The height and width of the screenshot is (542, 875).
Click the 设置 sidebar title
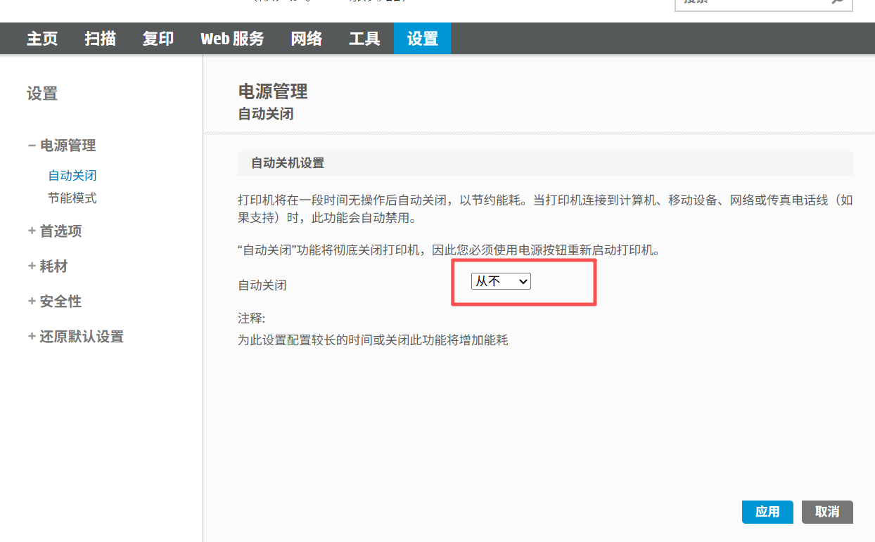point(42,93)
